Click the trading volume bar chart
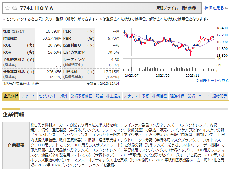The image size is (231, 169). click(x=169, y=65)
